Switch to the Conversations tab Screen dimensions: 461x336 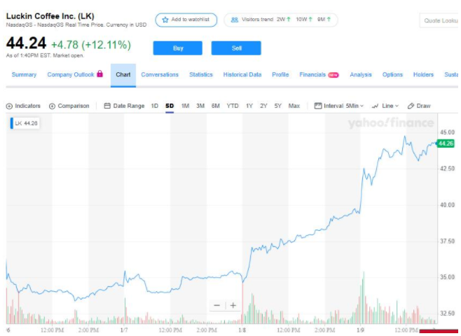[160, 75]
